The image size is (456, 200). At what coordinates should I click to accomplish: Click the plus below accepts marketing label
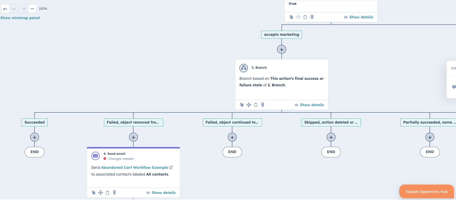coord(282,49)
